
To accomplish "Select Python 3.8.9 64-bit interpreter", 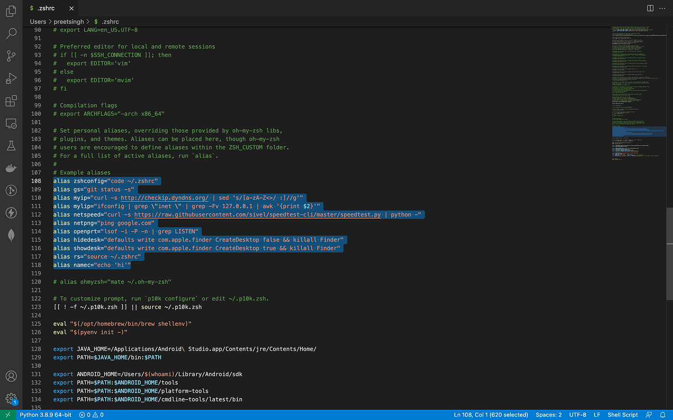I will [45, 415].
